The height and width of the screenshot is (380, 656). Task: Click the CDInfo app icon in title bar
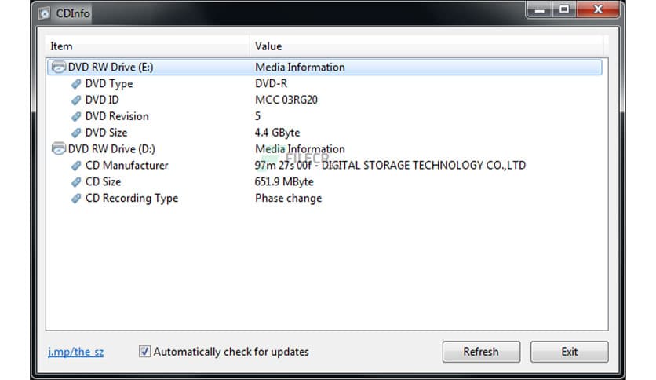point(45,13)
